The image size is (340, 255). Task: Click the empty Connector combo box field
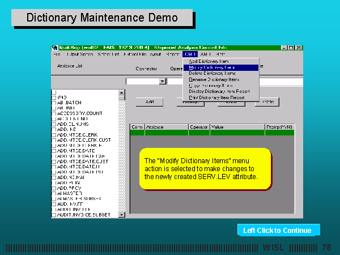click(142, 81)
